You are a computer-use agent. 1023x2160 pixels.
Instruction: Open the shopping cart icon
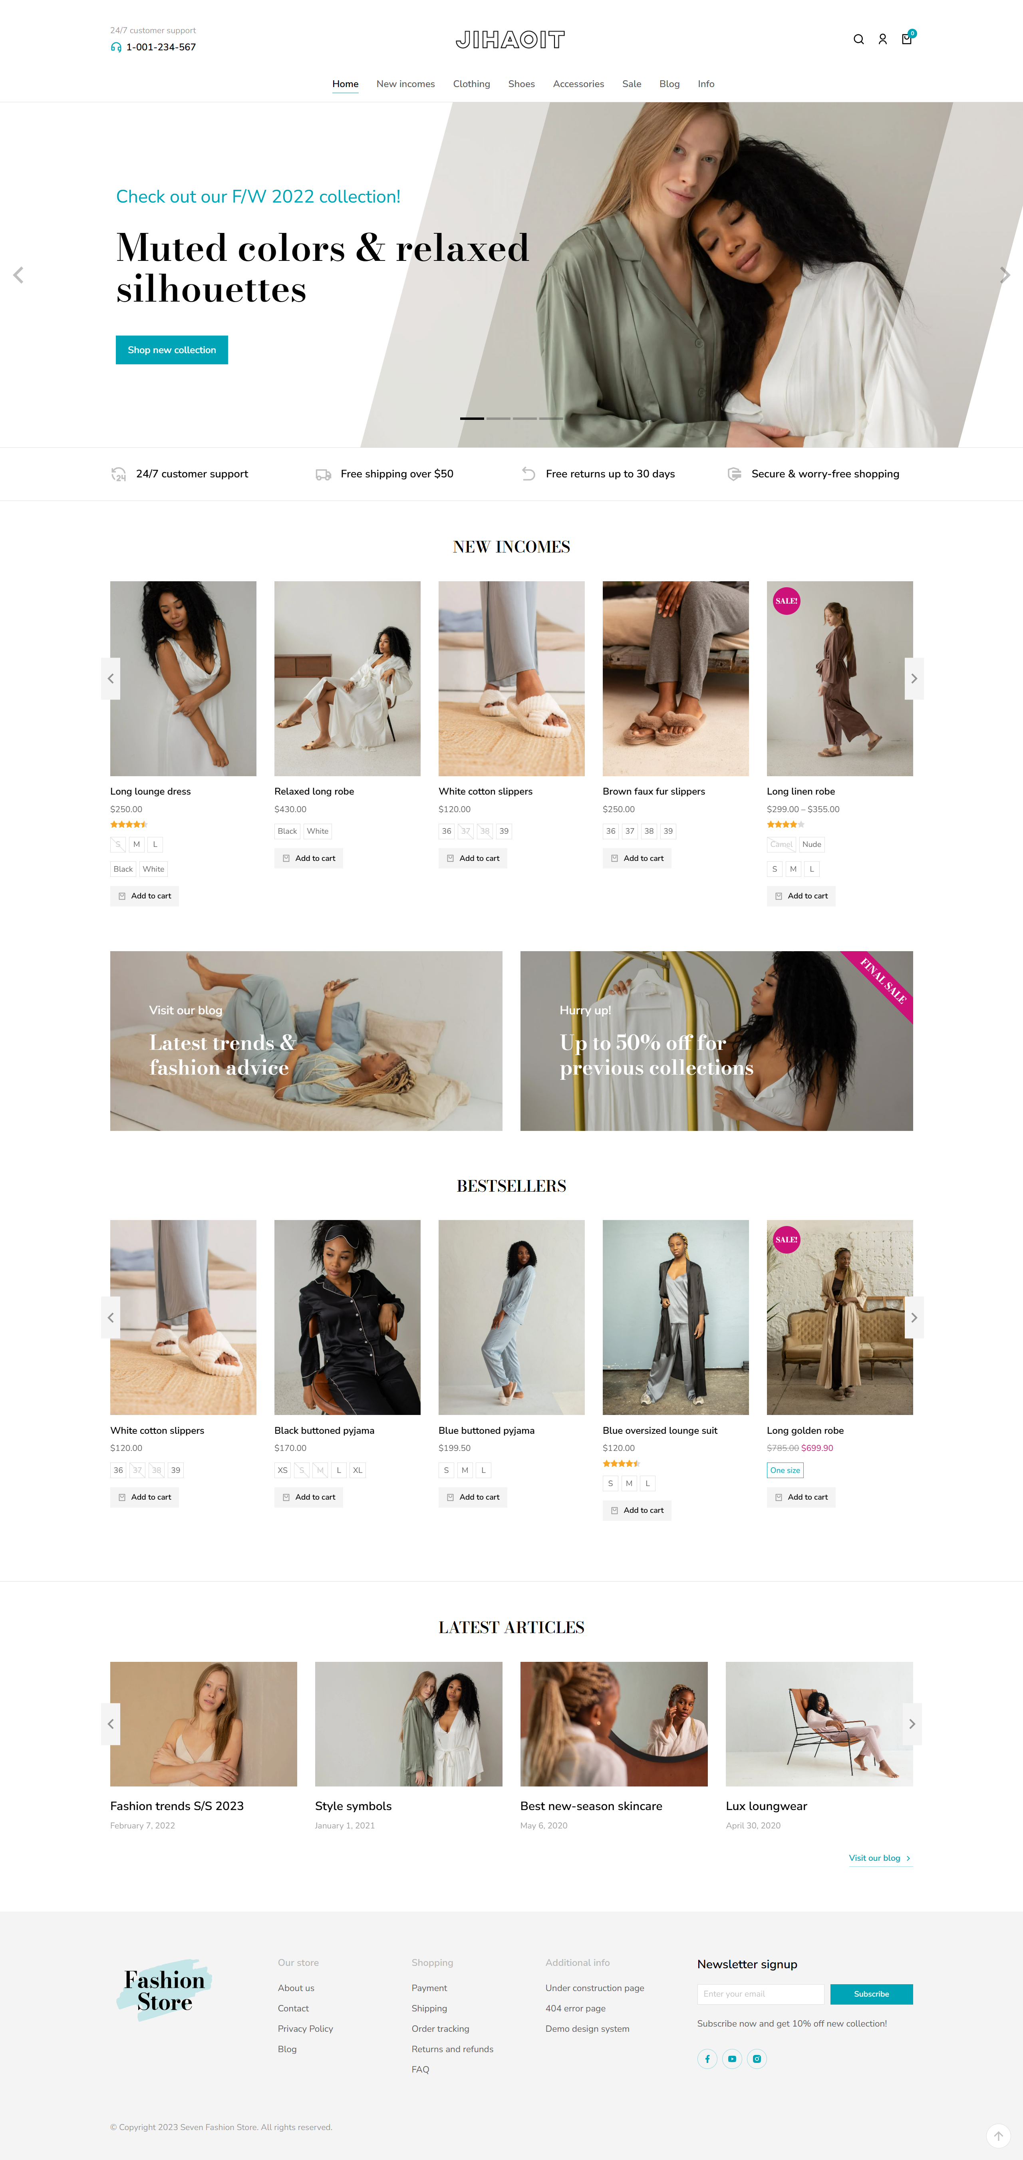point(906,39)
